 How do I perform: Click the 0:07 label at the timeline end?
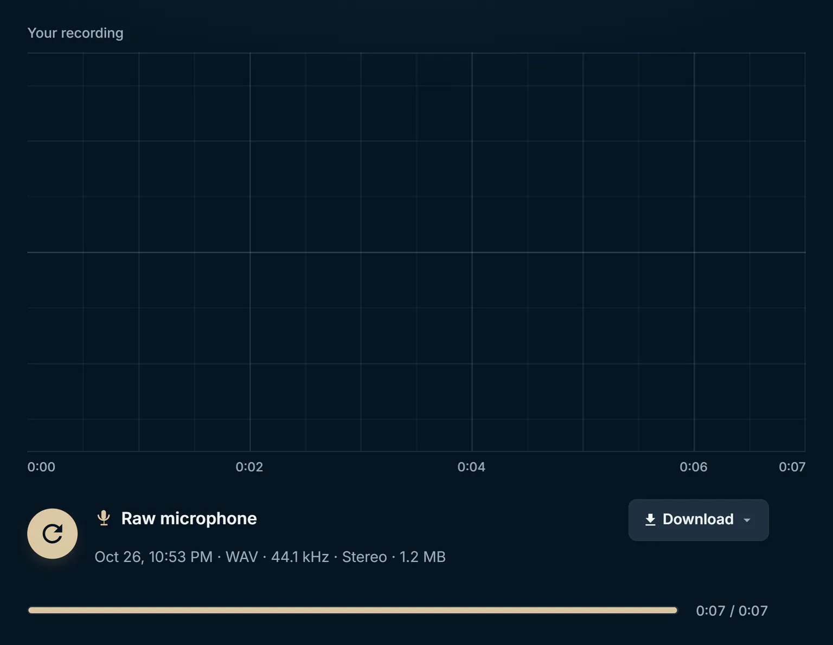click(x=792, y=467)
